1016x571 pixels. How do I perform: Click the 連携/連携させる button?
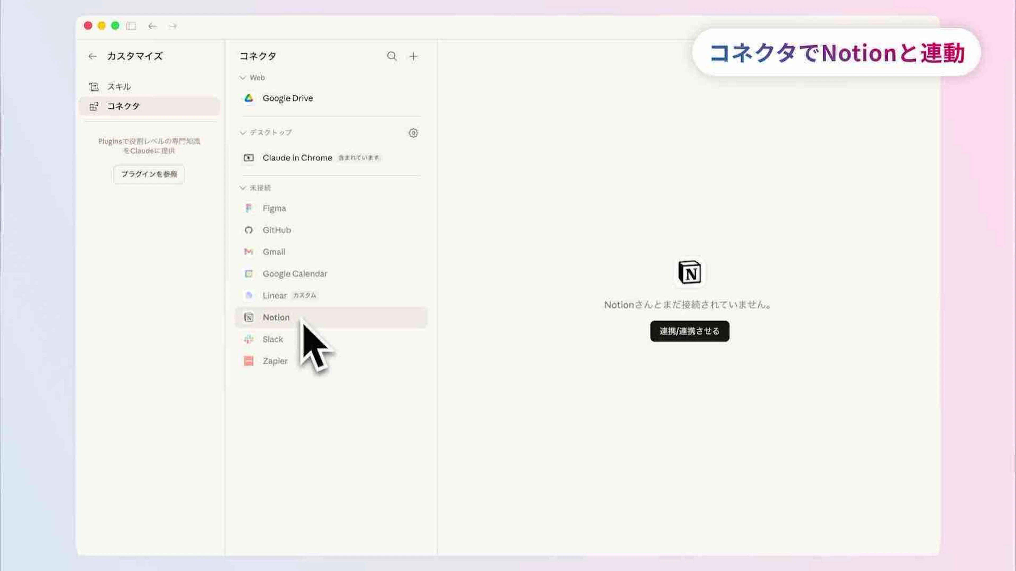click(690, 331)
